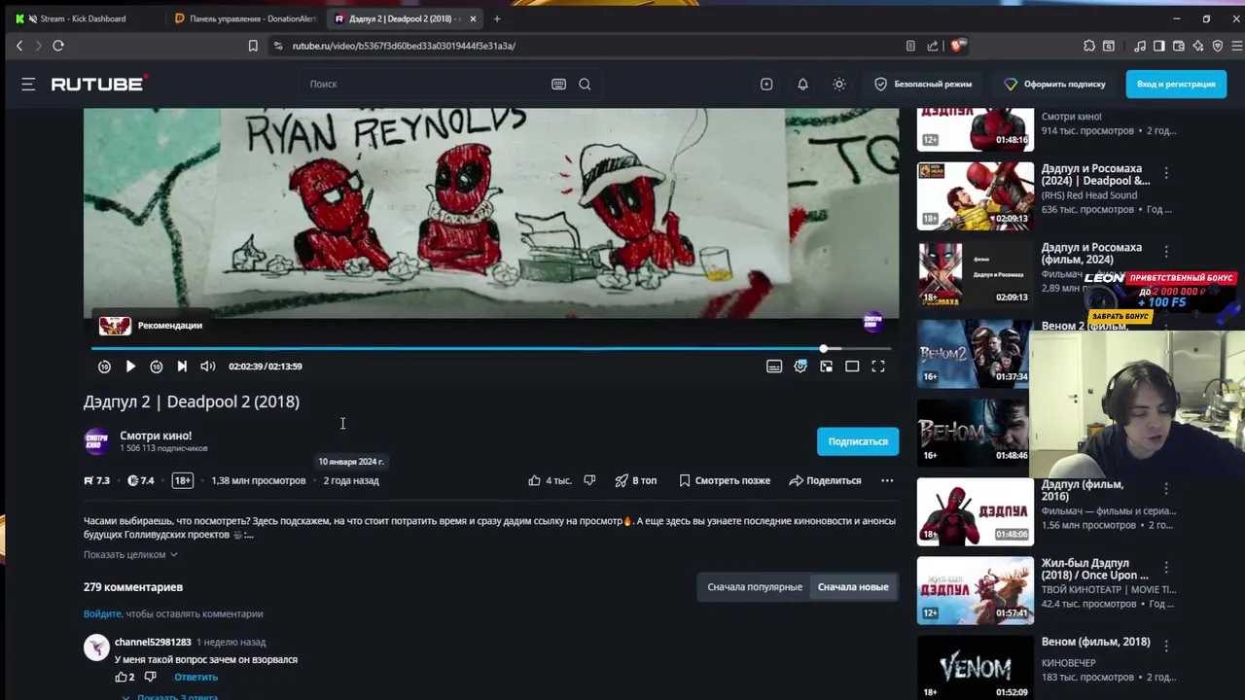This screenshot has height=700, width=1245.
Task: Enable Безопасный режим safe mode
Action: point(922,85)
